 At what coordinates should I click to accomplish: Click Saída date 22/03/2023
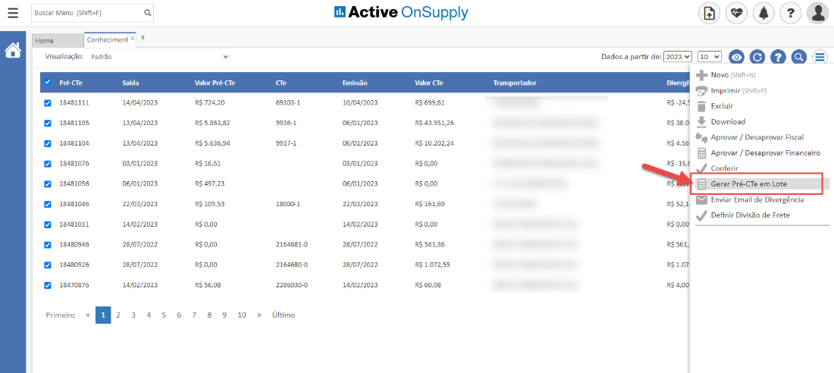tap(140, 204)
